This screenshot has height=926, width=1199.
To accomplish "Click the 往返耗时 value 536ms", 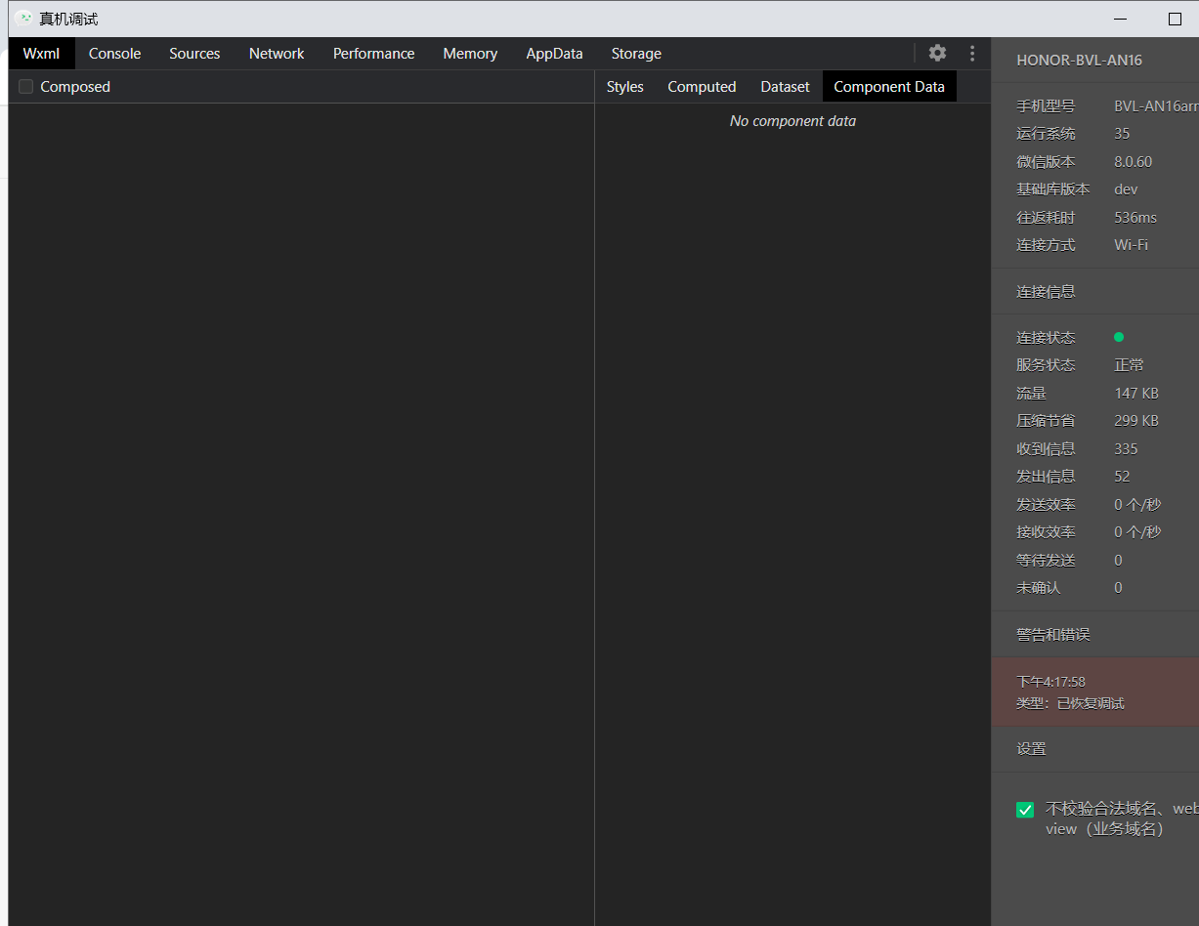I will 1135,218.
